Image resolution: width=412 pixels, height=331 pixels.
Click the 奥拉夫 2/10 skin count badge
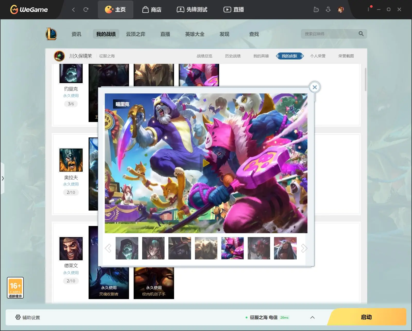[71, 192]
